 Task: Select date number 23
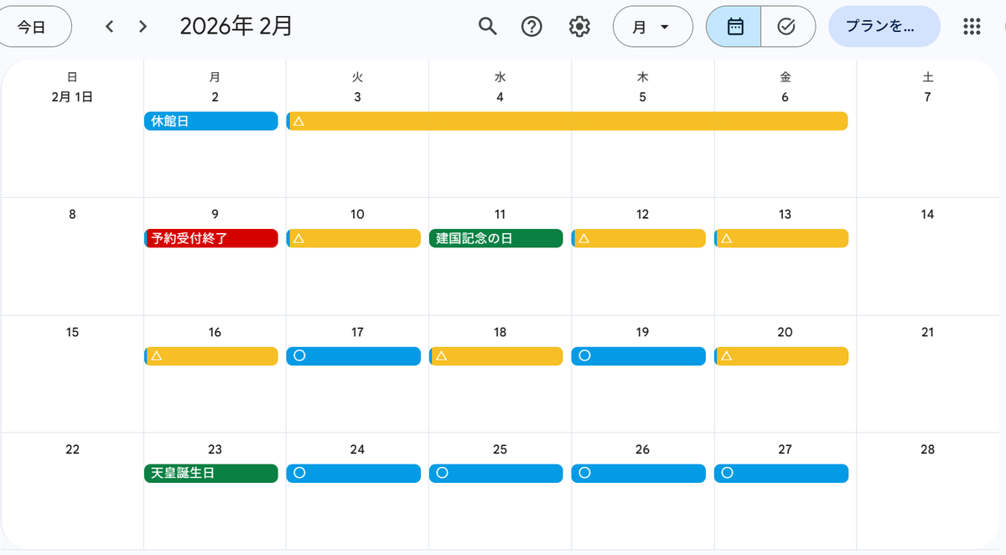(x=215, y=449)
